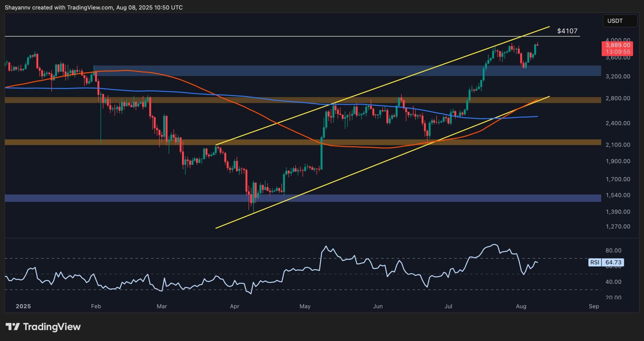Click the RSI indicator label badge
The image size is (644, 341).
click(595, 262)
